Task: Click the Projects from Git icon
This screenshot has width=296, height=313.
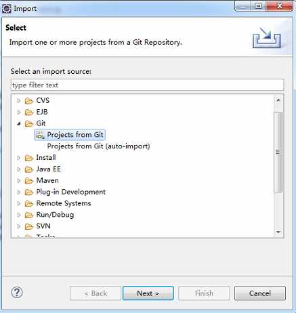Action: [x=40, y=135]
